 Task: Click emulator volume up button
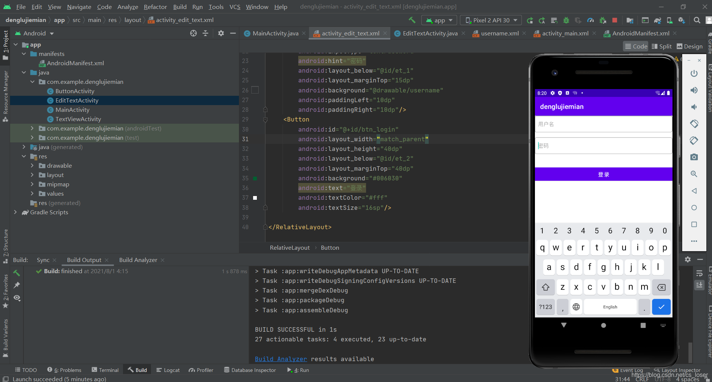(694, 90)
